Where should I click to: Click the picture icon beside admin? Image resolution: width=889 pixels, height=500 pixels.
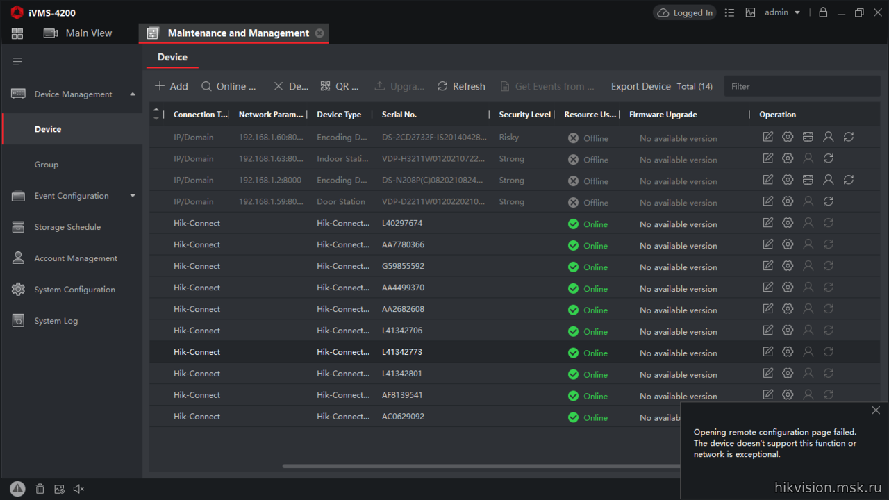click(x=750, y=12)
